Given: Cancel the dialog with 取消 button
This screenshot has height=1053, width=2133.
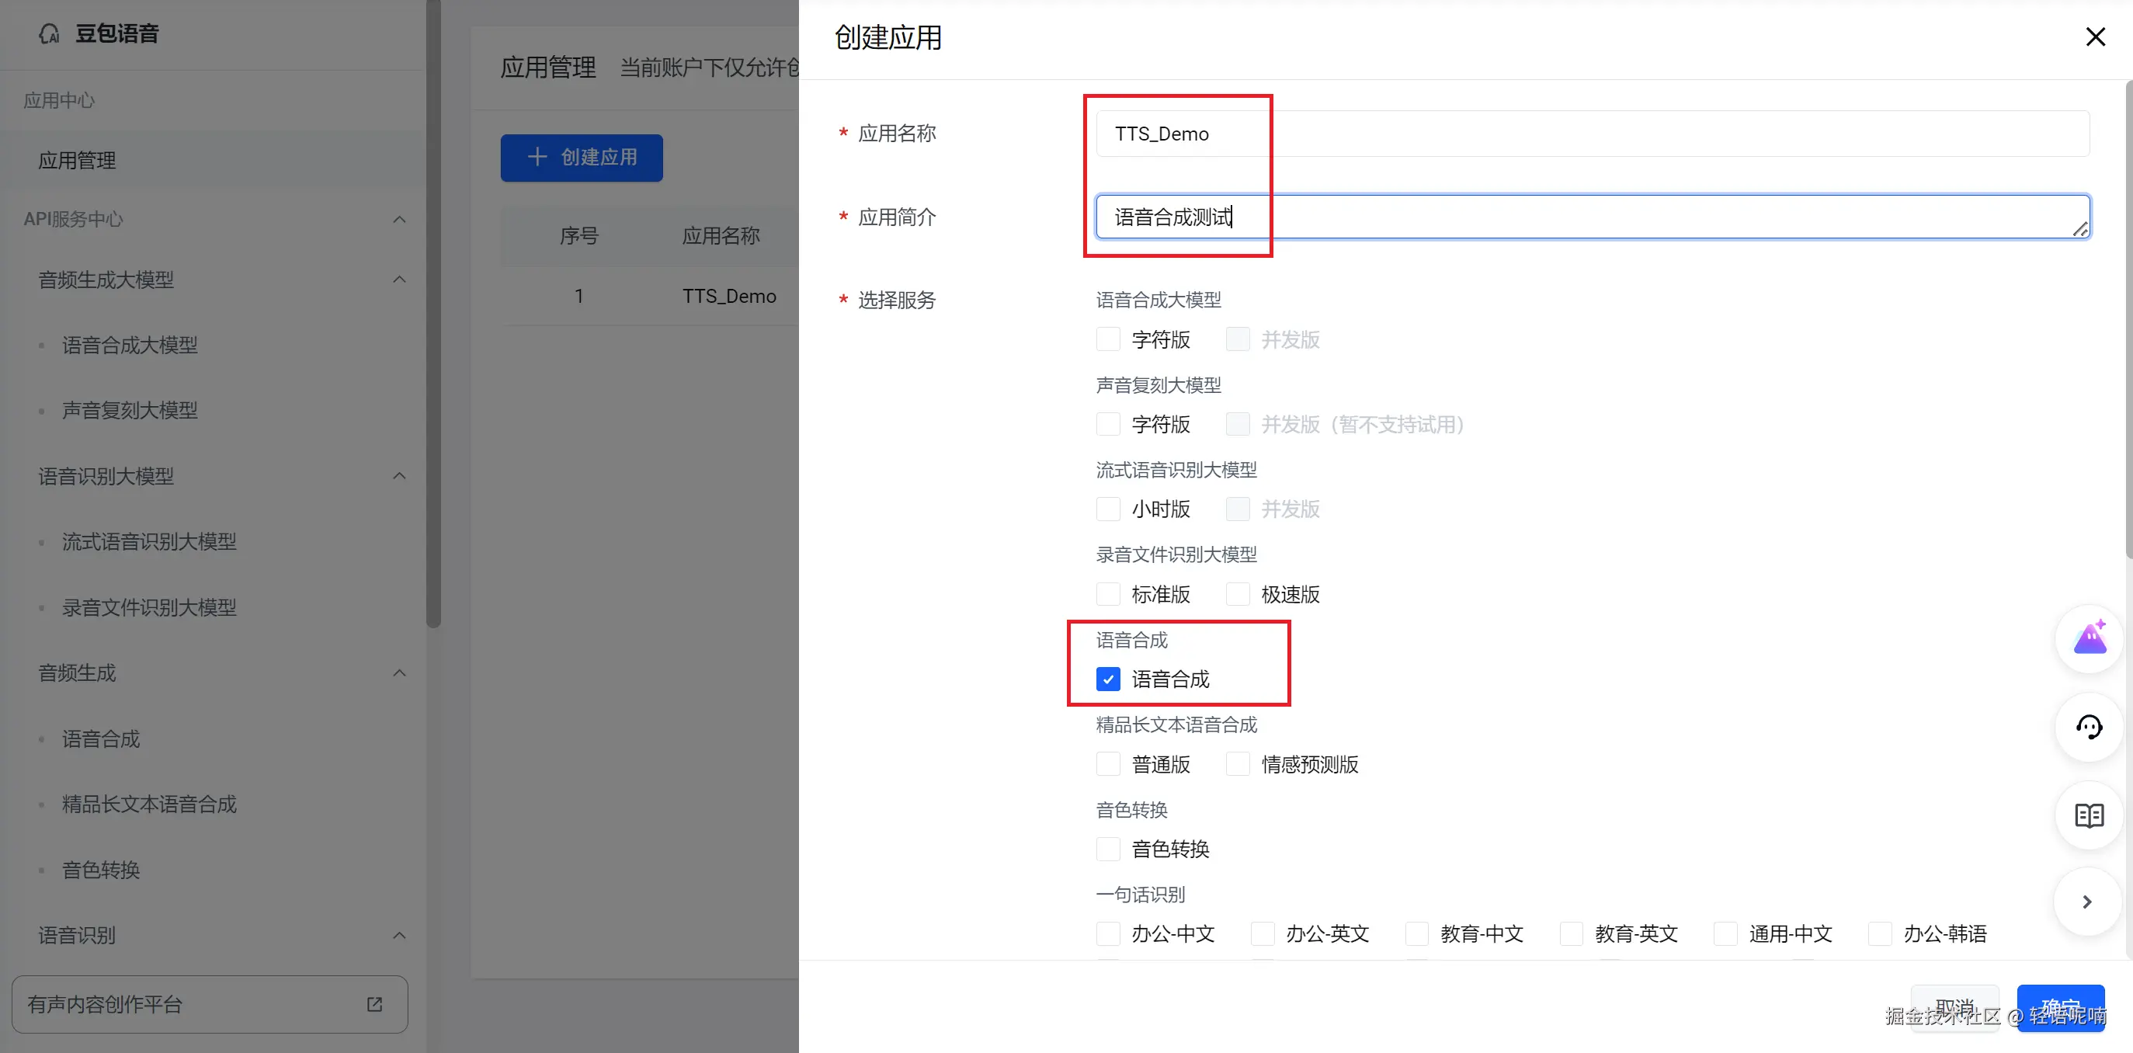Looking at the screenshot, I should click(1955, 1008).
